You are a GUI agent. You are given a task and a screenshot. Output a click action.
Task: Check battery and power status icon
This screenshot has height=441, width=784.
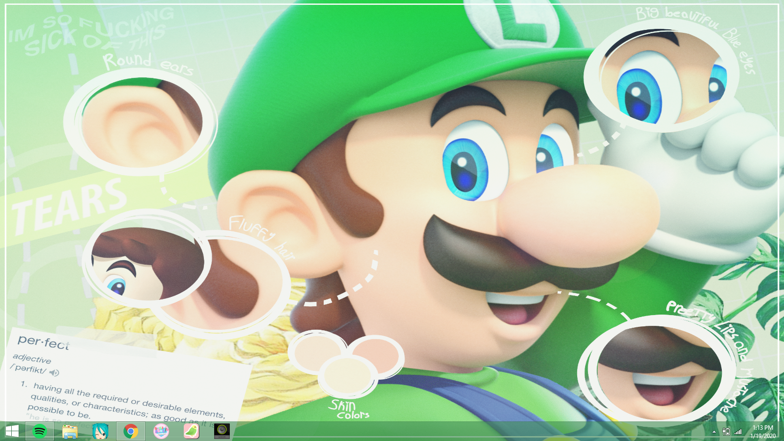(x=726, y=432)
